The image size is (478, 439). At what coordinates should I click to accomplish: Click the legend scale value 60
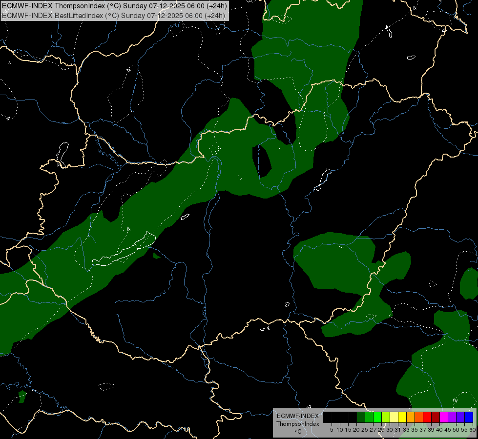pos(473,430)
